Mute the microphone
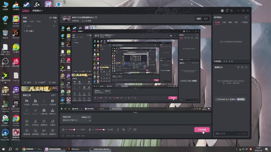The width and height of the screenshot is (271, 152). [x=90, y=130]
